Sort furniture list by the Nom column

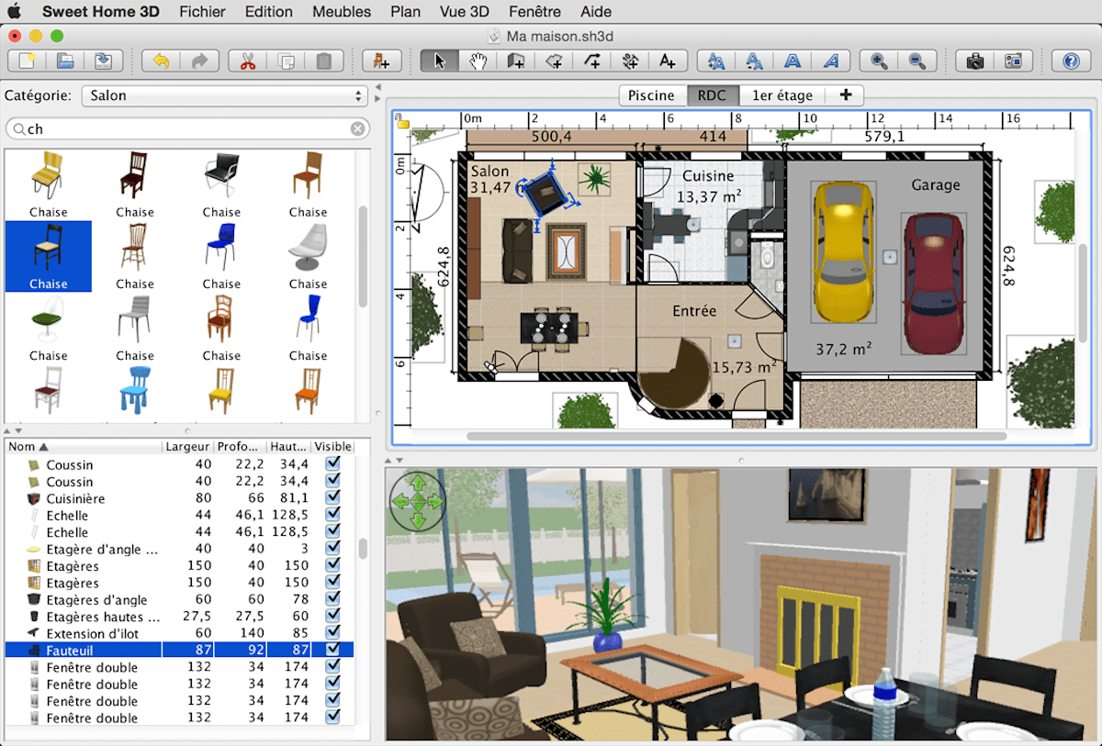point(24,446)
